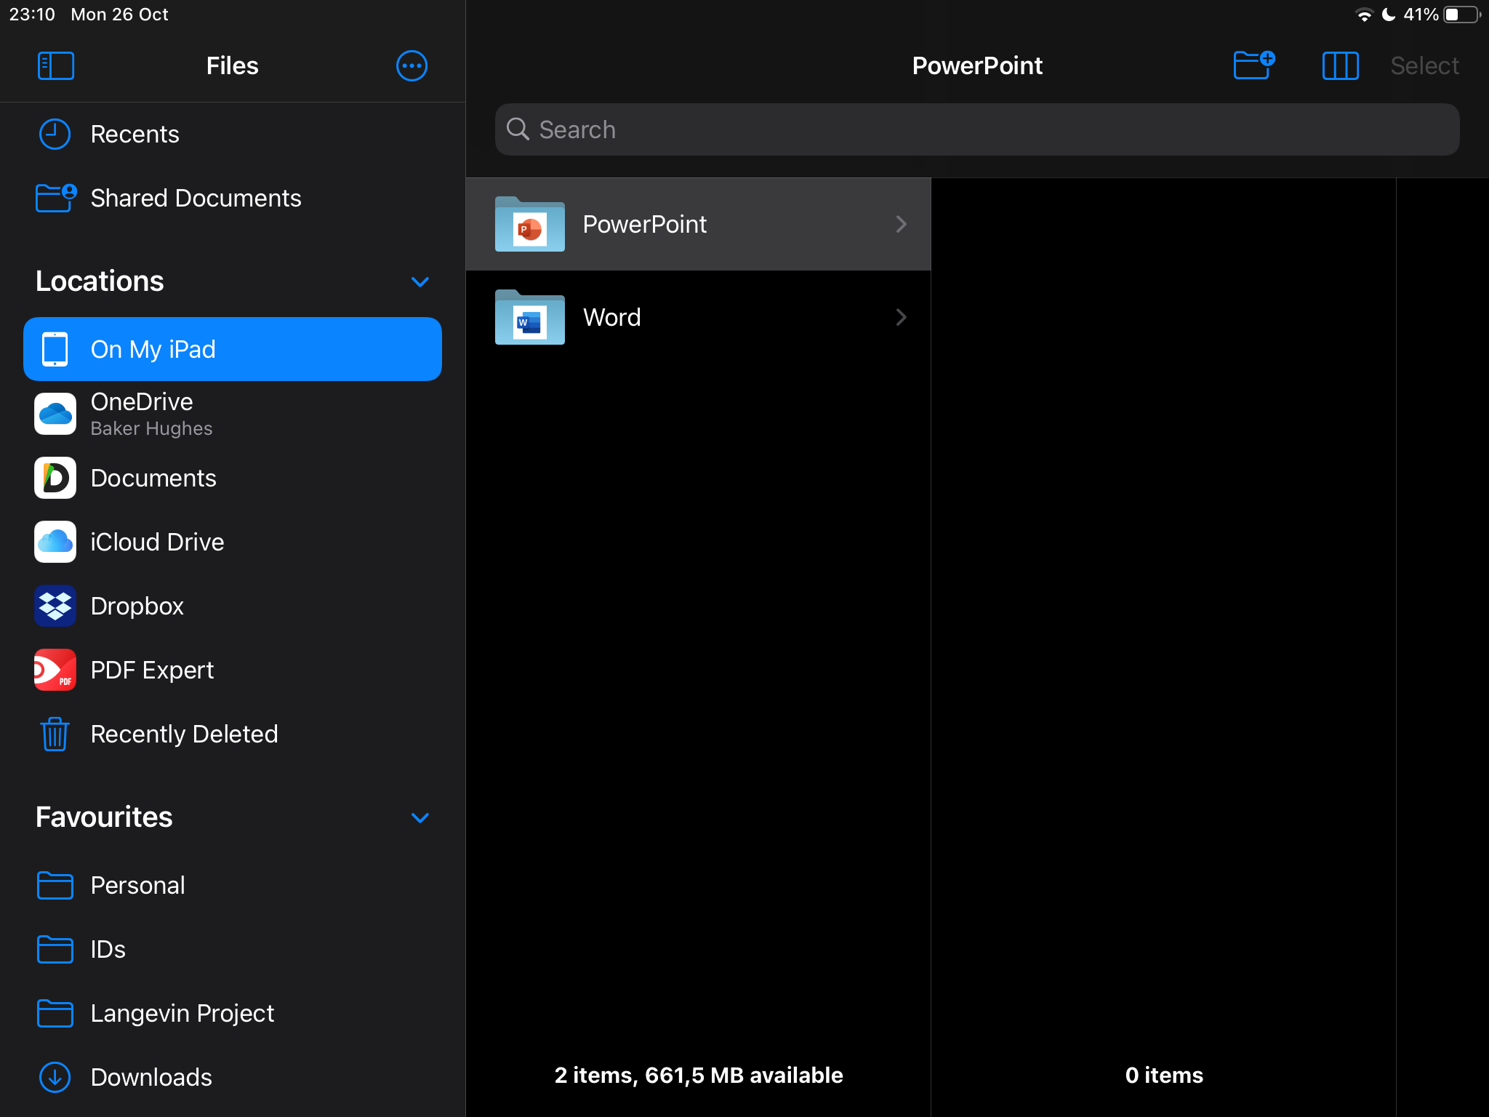1489x1117 pixels.
Task: Open the Documents app location
Action: click(x=153, y=478)
